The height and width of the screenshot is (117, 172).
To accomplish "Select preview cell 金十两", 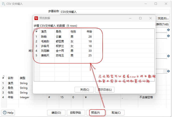I will click(x=60, y=51).
